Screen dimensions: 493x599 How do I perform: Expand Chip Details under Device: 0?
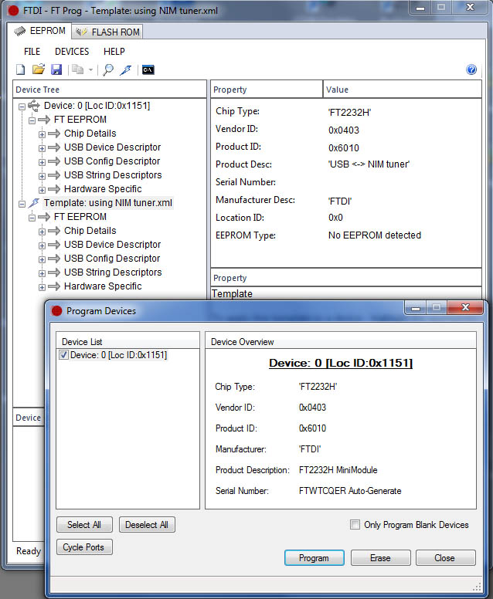coord(42,134)
